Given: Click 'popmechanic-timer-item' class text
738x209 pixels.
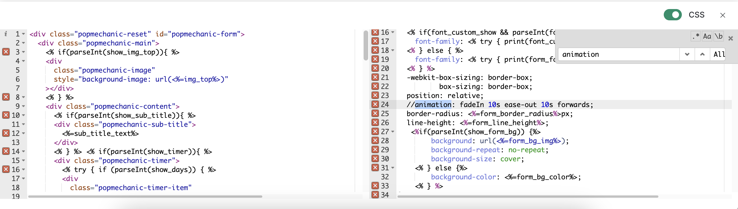Looking at the screenshot, I should [143, 188].
